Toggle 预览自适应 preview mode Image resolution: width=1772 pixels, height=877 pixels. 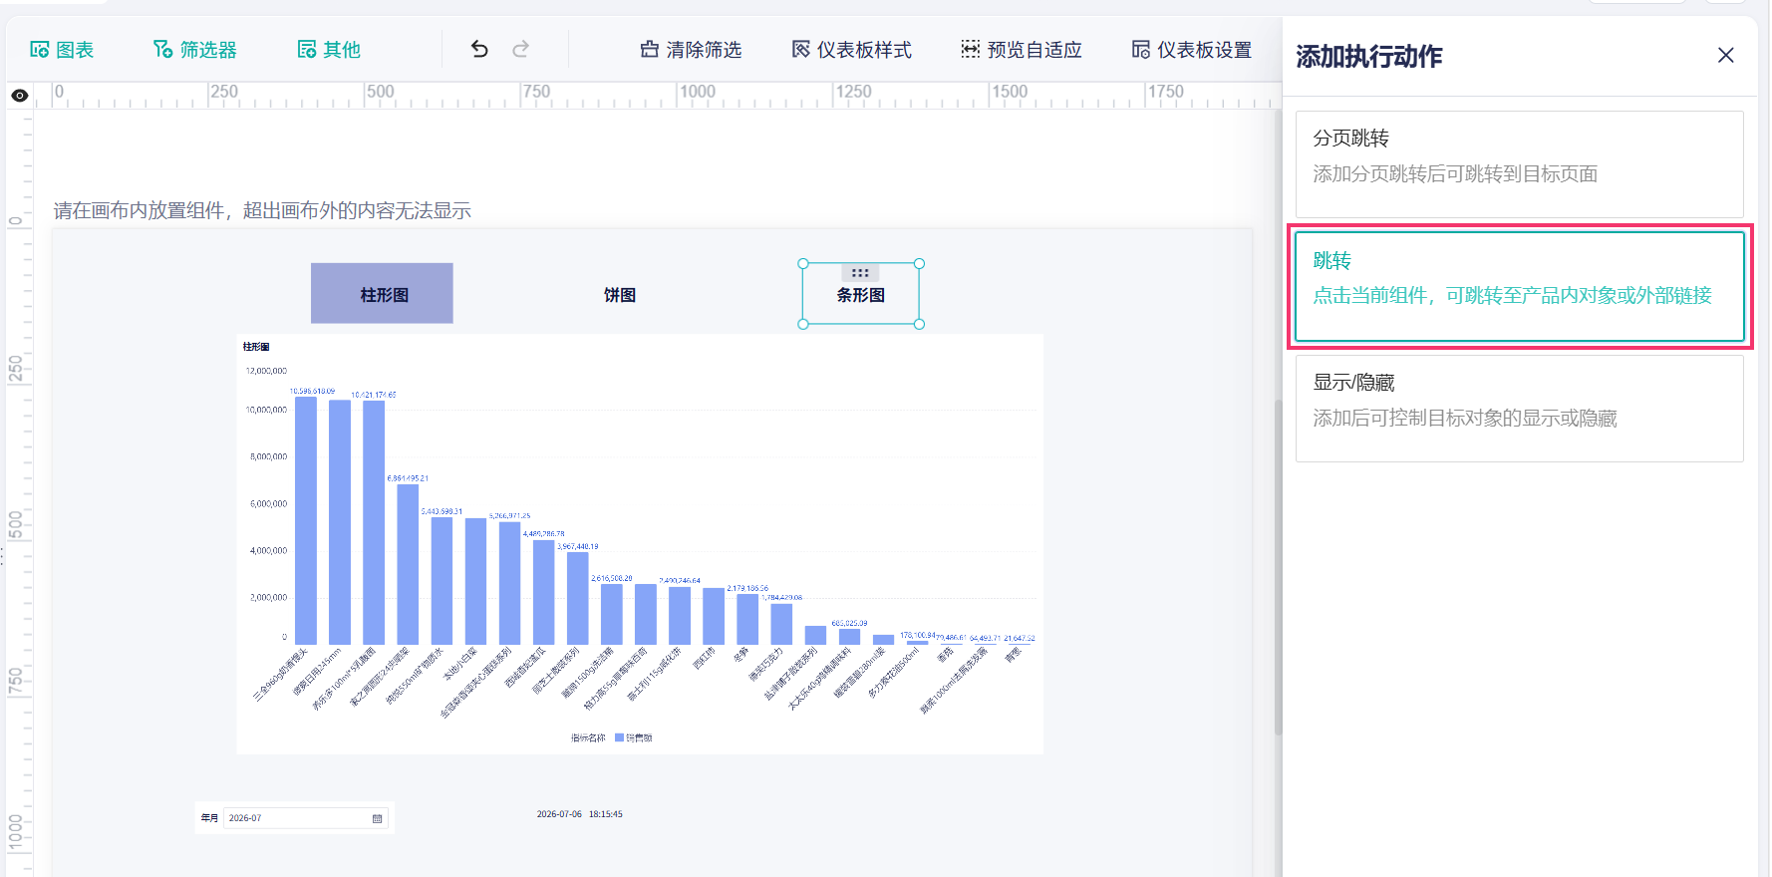click(x=1021, y=50)
